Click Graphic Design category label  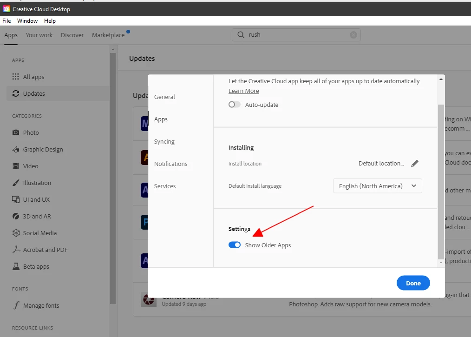click(x=43, y=149)
